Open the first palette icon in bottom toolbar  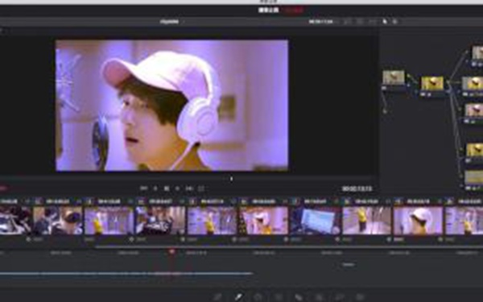[218, 297]
